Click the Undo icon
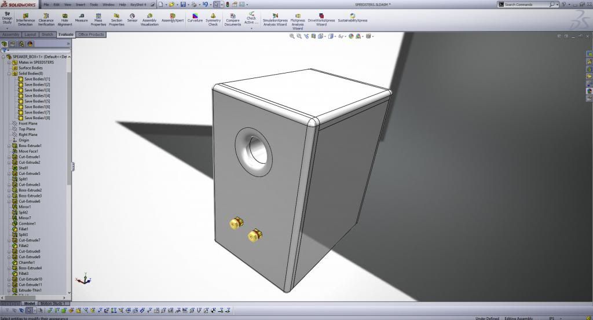Screen dimensions: 593x320 pyautogui.click(x=205, y=5)
